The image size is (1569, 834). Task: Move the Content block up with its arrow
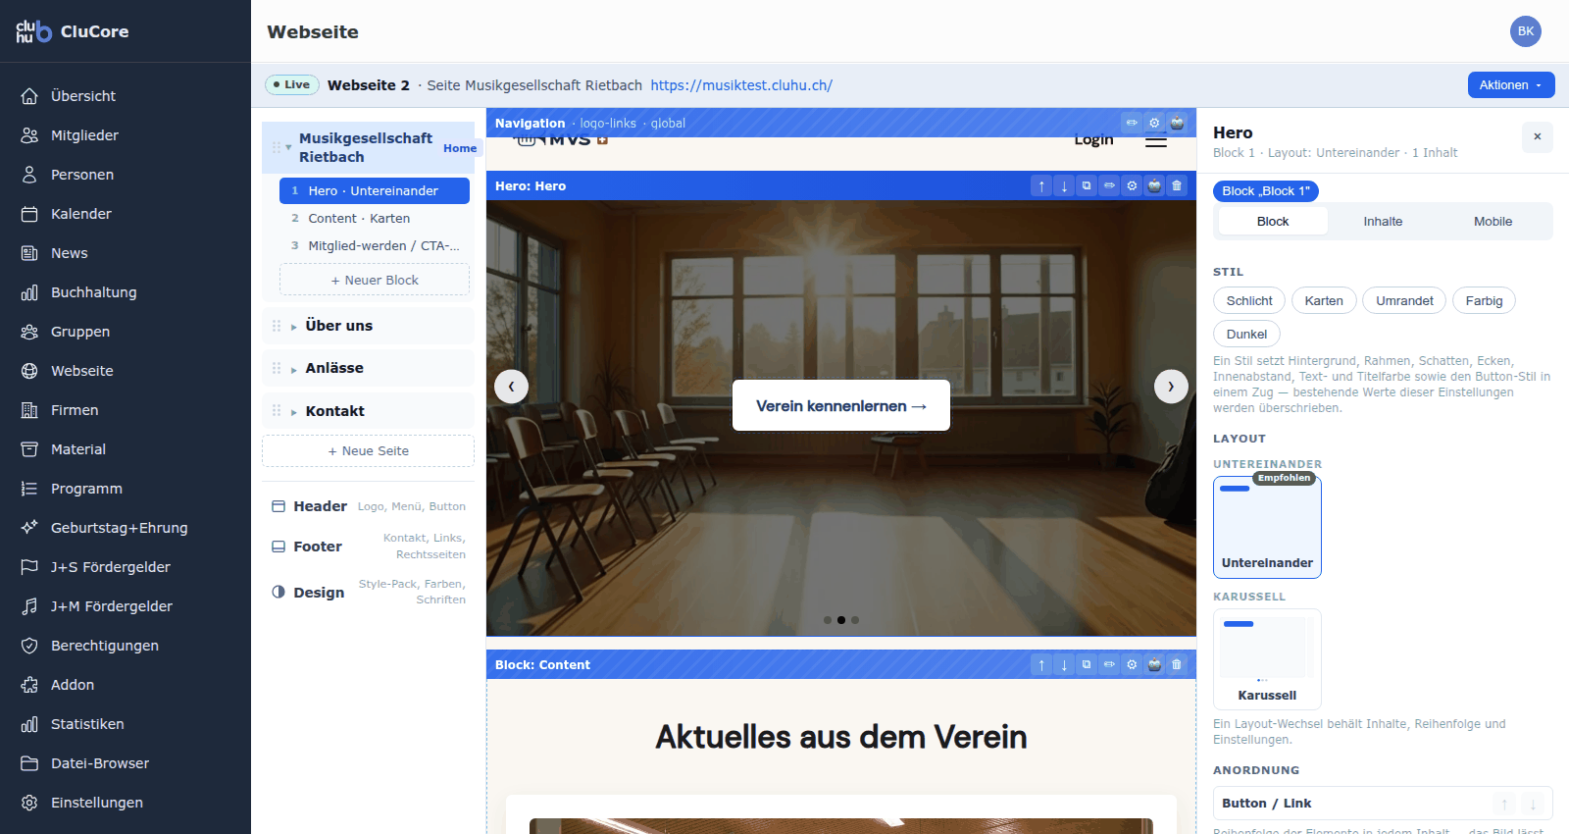[1041, 664]
